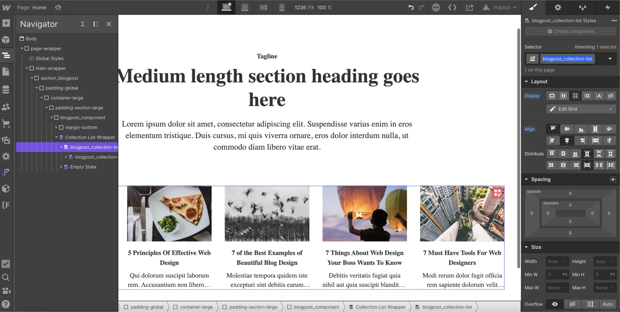The width and height of the screenshot is (620, 312).
Task: Click the red grid edit icon on canvas
Action: (498, 193)
